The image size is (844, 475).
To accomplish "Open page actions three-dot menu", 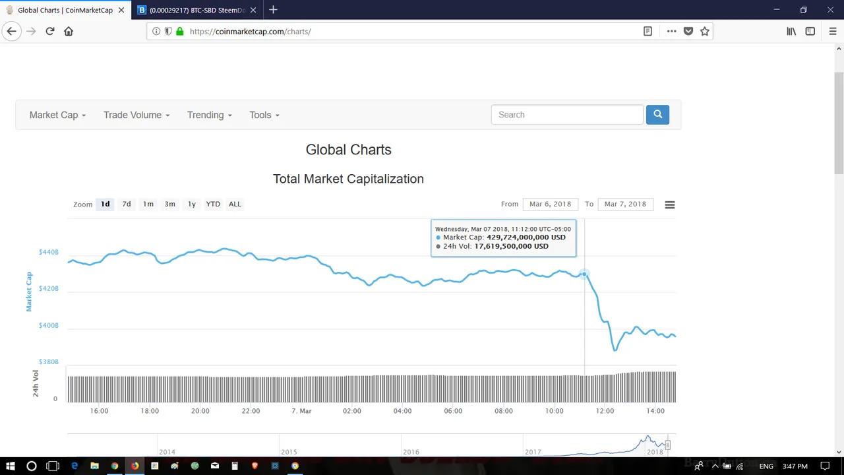I will (x=671, y=31).
